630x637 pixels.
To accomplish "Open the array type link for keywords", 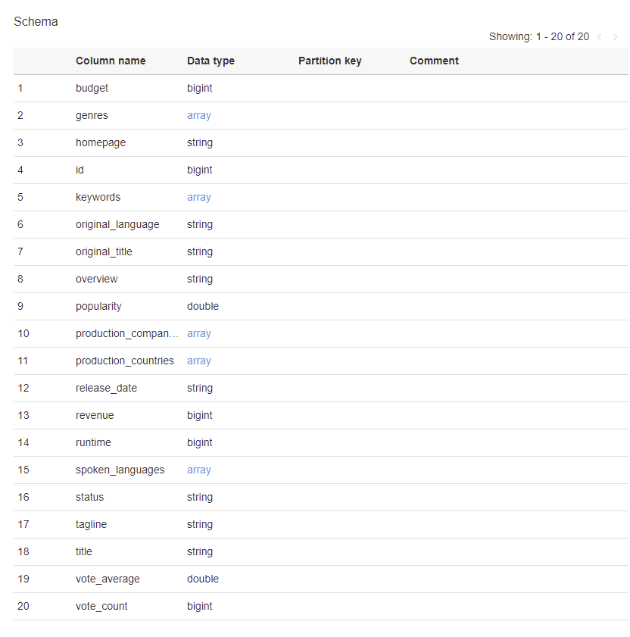I will click(198, 197).
